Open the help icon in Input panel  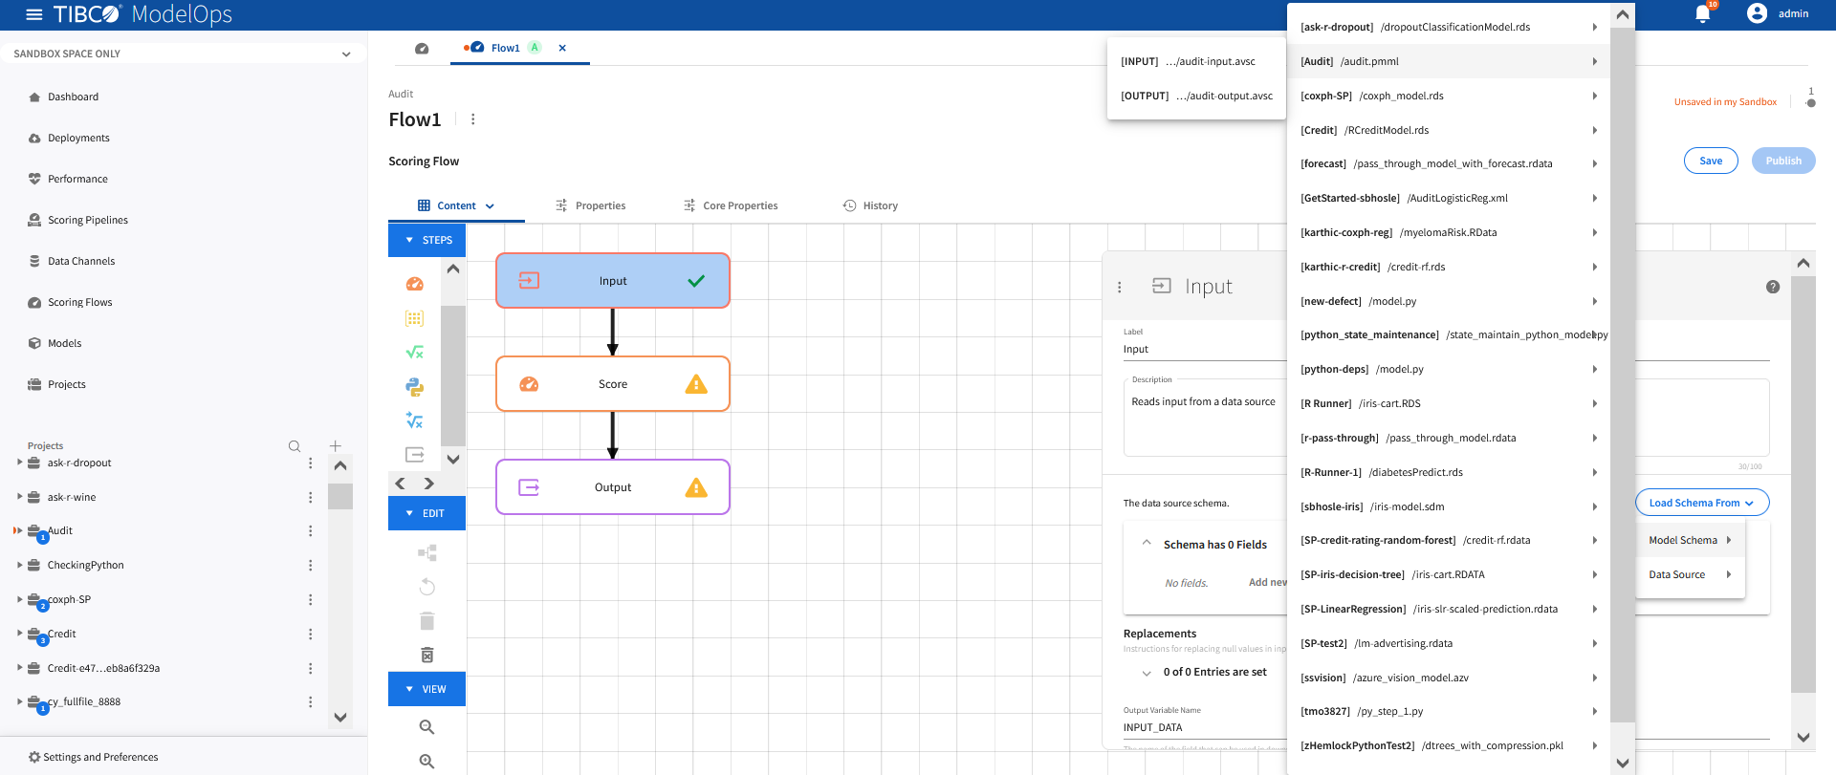click(x=1773, y=287)
